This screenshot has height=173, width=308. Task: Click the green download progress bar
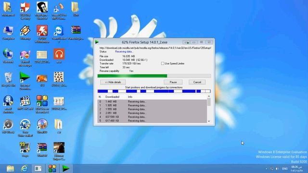click(154, 76)
